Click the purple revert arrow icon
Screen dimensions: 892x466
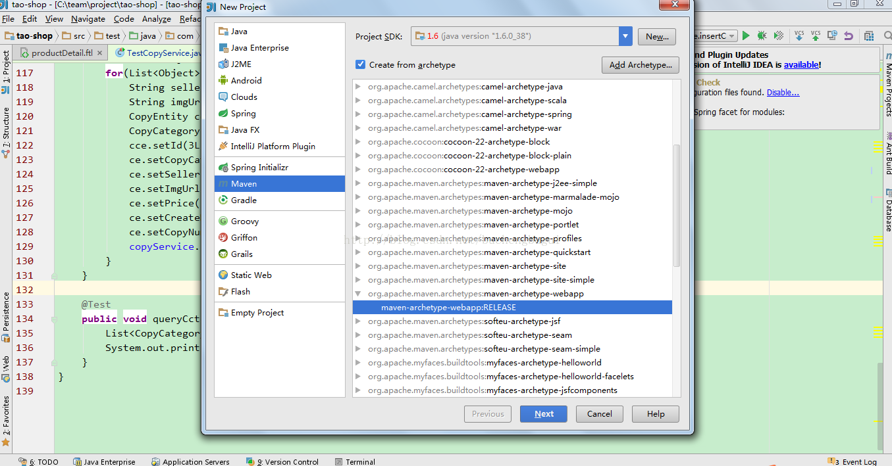click(x=849, y=35)
